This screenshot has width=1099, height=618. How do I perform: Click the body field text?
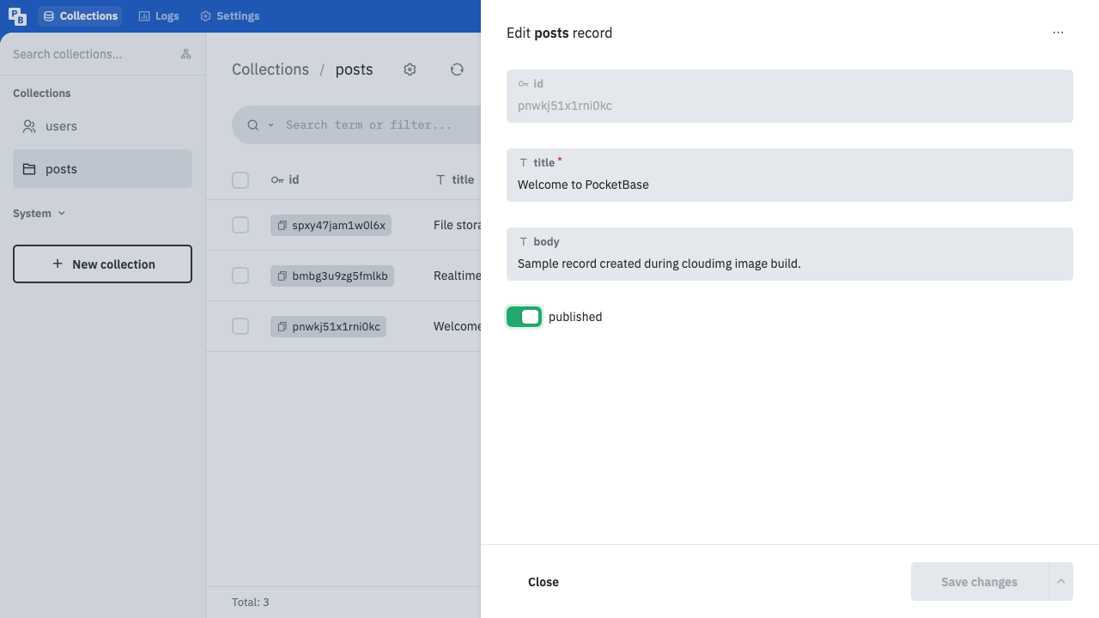(790, 254)
